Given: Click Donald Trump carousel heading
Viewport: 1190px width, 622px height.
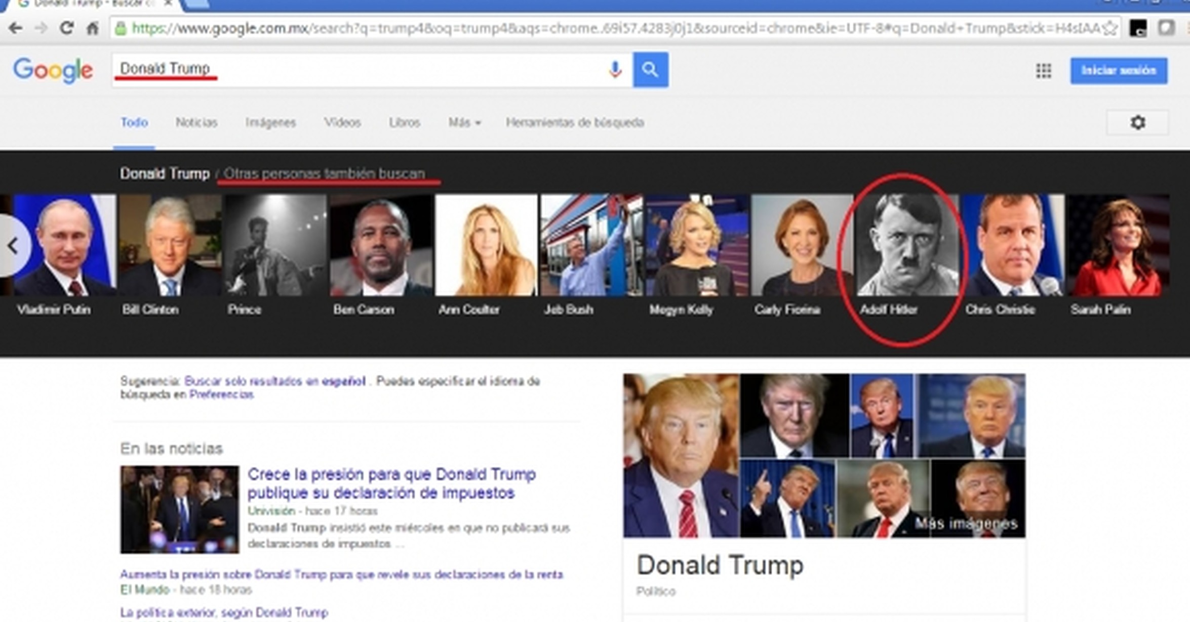Looking at the screenshot, I should (x=165, y=174).
